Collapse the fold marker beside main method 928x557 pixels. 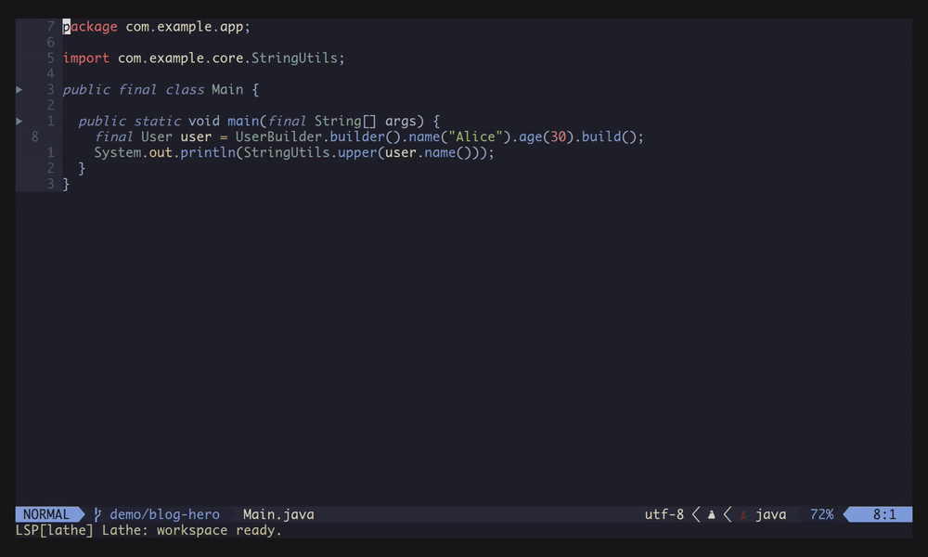(19, 121)
